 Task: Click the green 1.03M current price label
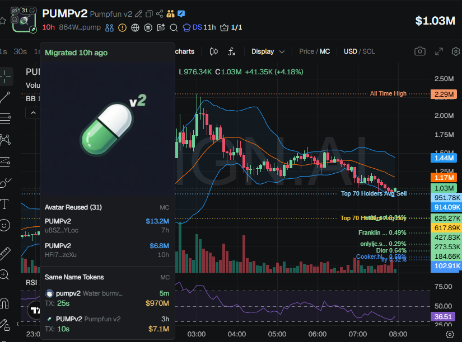click(x=444, y=188)
